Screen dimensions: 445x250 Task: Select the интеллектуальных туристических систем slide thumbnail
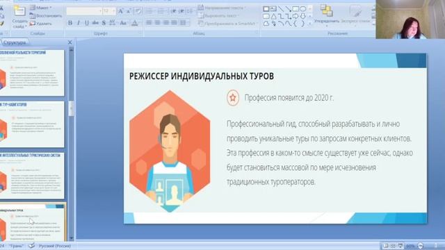click(32, 176)
